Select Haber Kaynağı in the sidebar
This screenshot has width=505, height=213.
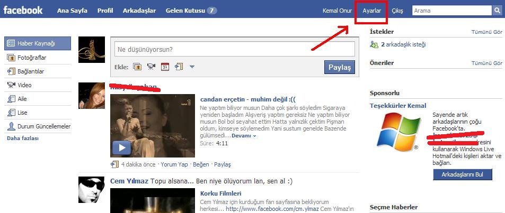point(38,43)
